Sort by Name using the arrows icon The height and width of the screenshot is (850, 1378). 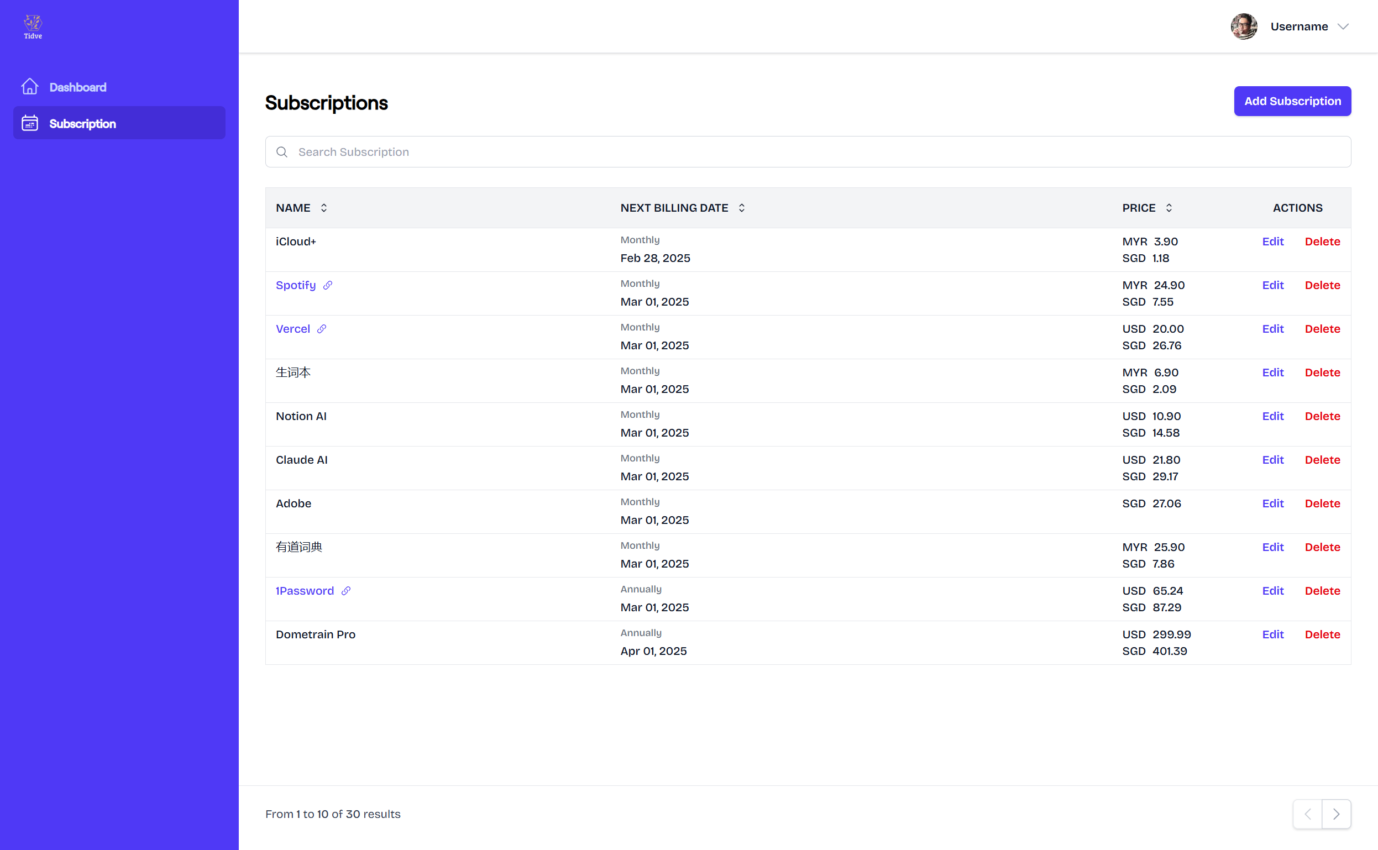pos(324,208)
